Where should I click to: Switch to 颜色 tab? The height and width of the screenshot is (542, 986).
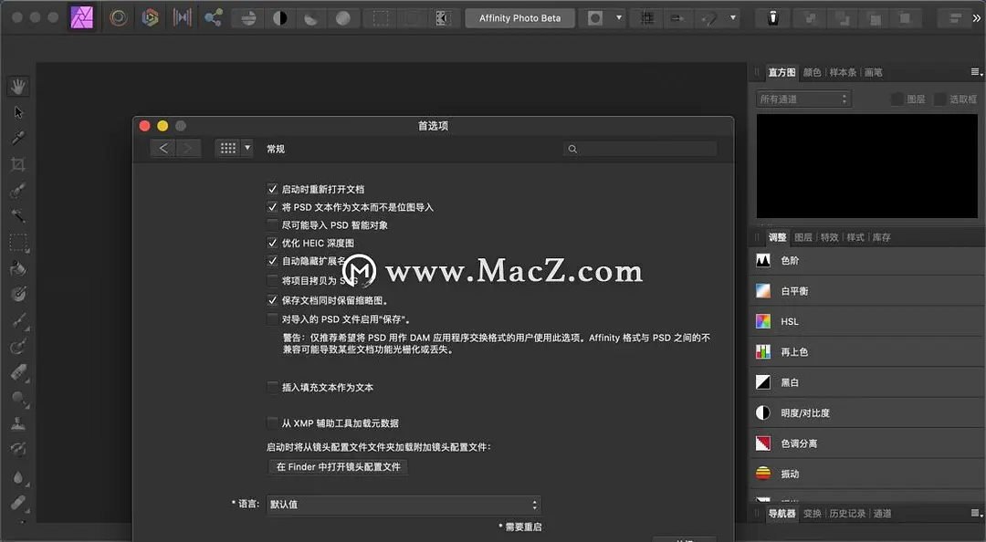812,72
